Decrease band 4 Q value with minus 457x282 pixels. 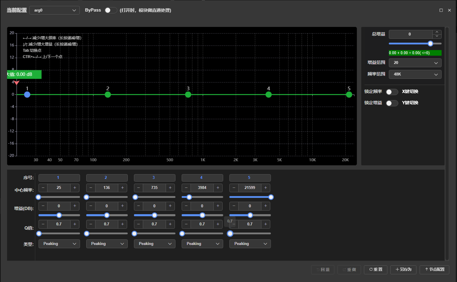(186, 224)
